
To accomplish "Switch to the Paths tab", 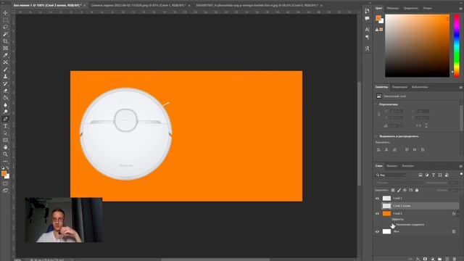I will pyautogui.click(x=408, y=166).
